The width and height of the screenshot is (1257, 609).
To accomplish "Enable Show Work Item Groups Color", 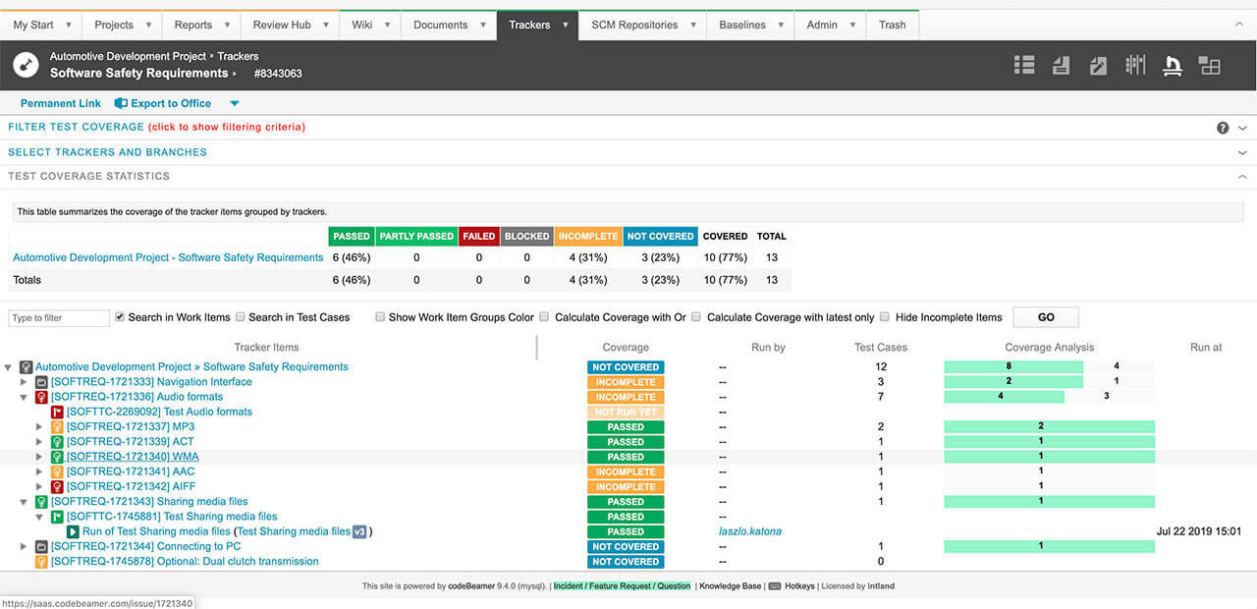I will click(x=381, y=317).
